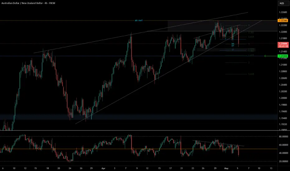The width and height of the screenshot is (290, 171).
Task: Click the 1.21800 price axis label
Action: coord(283,38)
